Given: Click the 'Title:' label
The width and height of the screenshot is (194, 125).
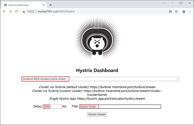Looking at the screenshot, I should click(75, 106).
